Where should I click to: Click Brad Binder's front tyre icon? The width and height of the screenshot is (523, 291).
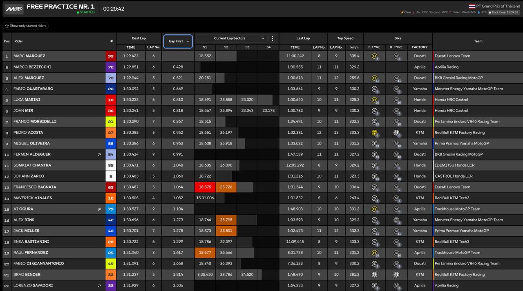[x=374, y=275]
